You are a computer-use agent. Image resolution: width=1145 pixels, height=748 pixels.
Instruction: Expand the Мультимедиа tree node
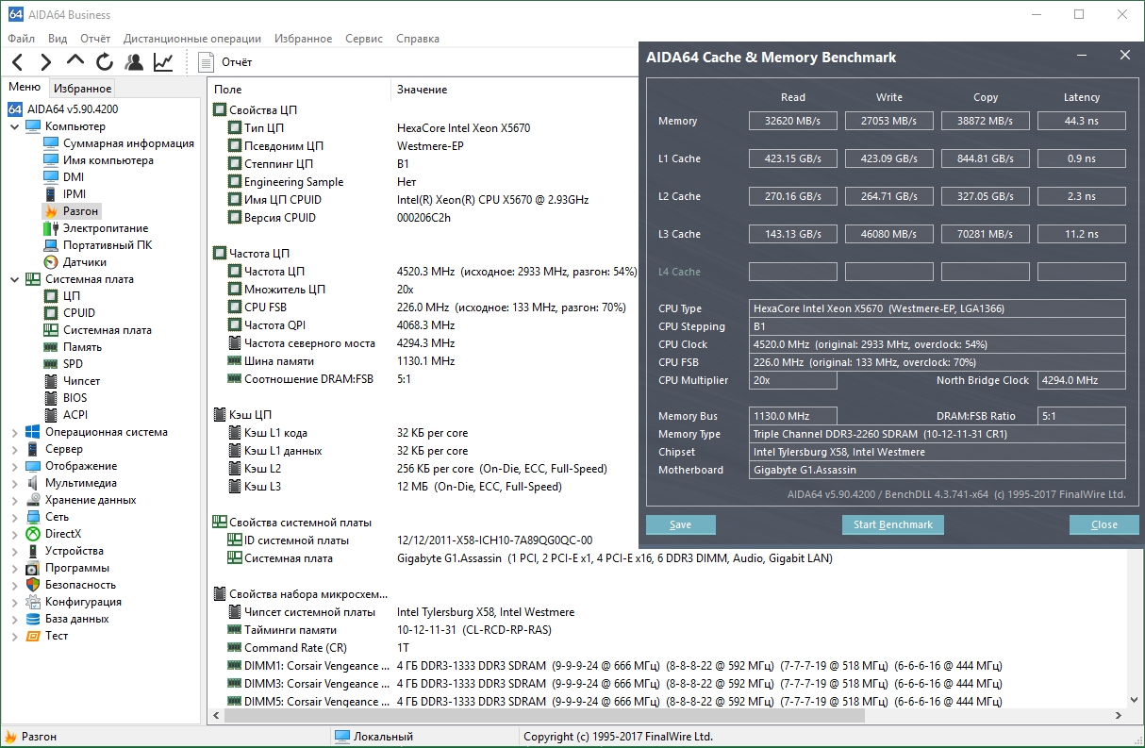tap(14, 483)
